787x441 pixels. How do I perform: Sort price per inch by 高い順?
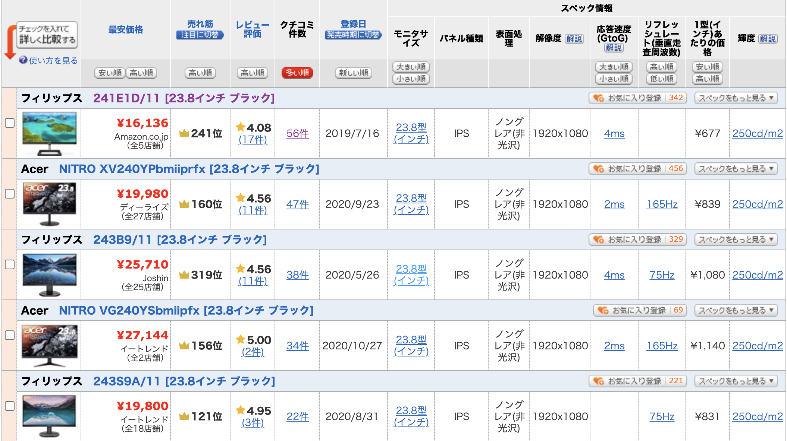tap(708, 79)
